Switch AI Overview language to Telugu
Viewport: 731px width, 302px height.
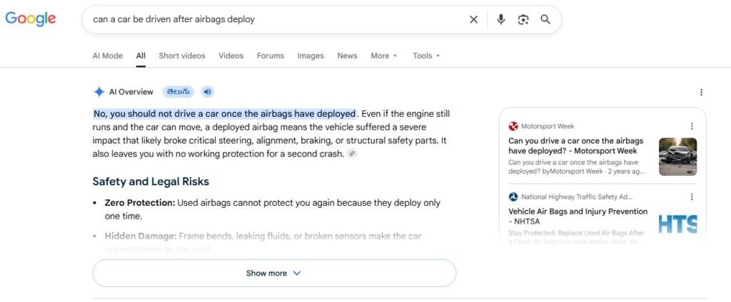pos(178,92)
